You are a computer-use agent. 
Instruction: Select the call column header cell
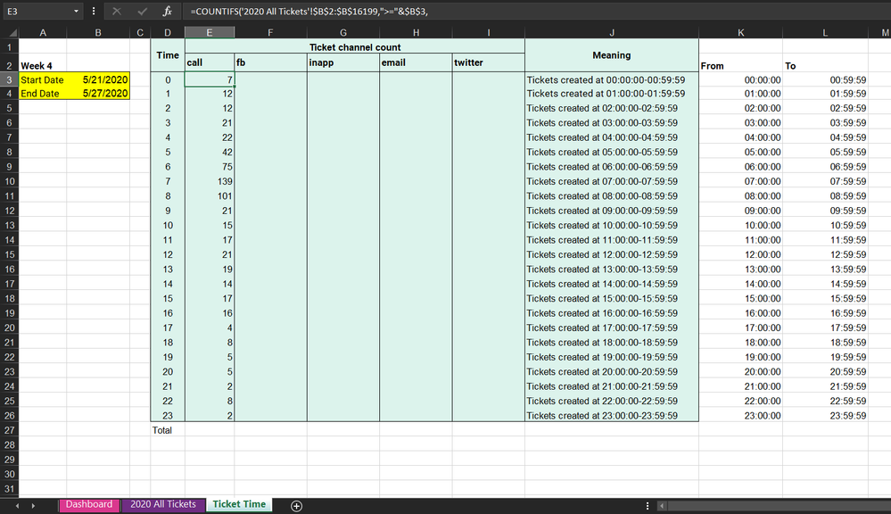click(209, 62)
